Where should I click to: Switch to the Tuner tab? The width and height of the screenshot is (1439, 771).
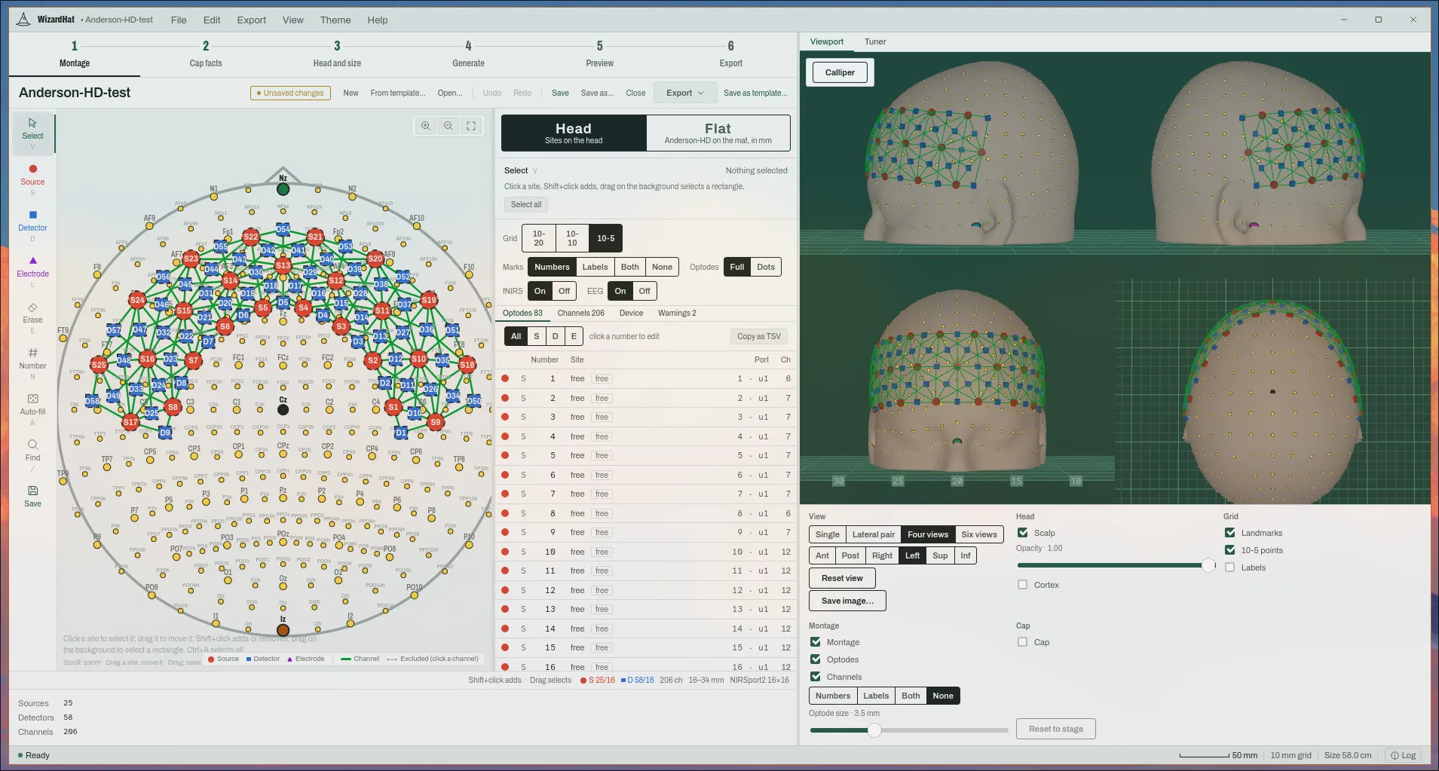[875, 41]
